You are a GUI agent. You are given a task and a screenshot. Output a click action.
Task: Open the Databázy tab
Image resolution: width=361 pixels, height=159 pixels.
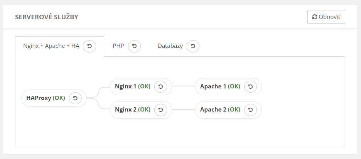tap(170, 46)
